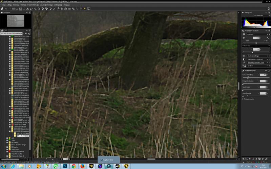Open the Camera settings white balance dropdown
Image resolution: width=271 pixels, height=169 pixels.
click(258, 56)
